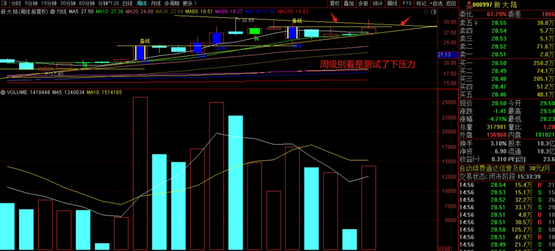Activate the 画线 drawing tool
Image resolution: width=555 pixels, height=251 pixels.
pyautogui.click(x=392, y=4)
